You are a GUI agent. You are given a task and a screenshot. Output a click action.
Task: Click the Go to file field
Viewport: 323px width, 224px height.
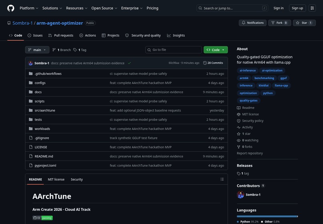point(174,50)
